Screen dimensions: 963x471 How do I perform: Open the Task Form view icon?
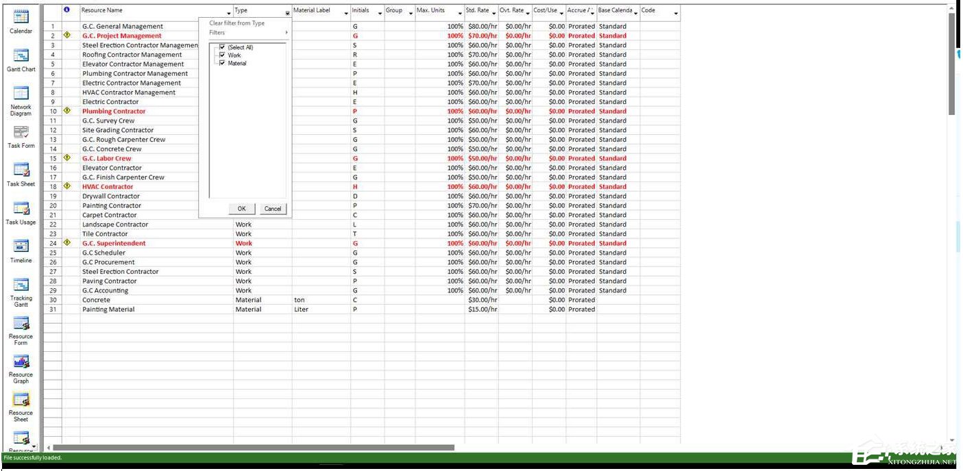coord(21,131)
